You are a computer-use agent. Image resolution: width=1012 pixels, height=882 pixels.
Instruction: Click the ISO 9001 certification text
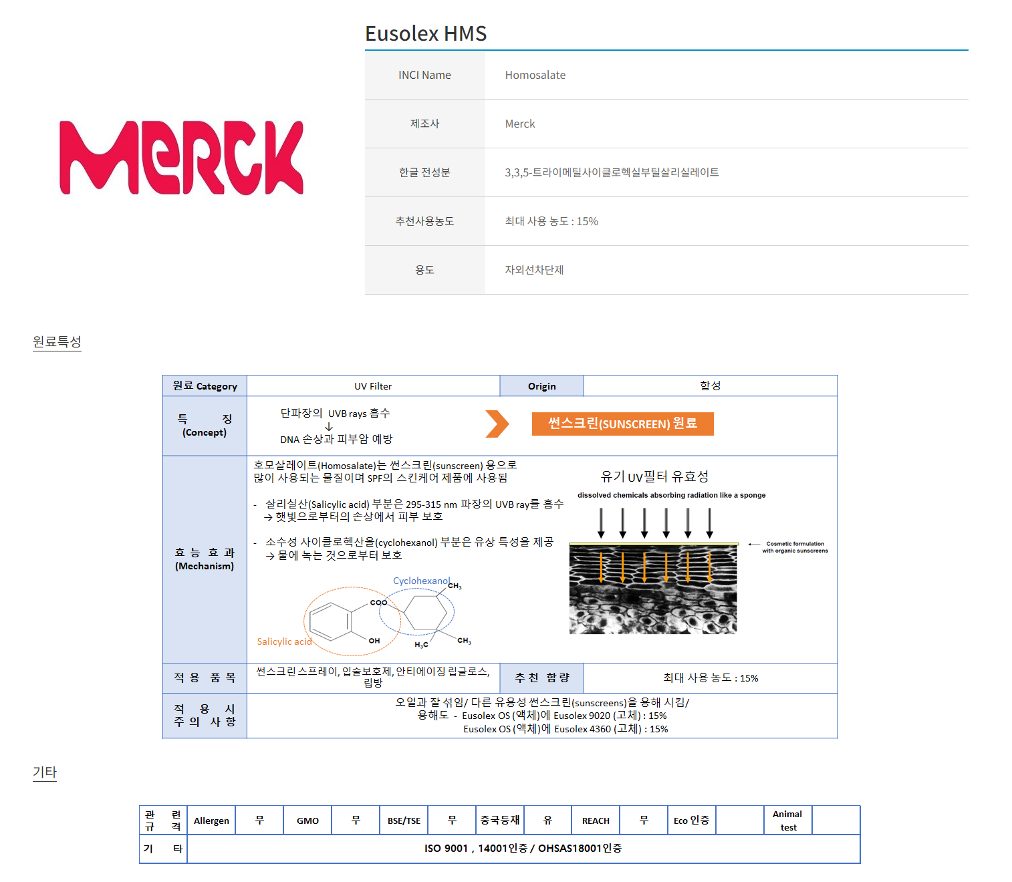[523, 849]
